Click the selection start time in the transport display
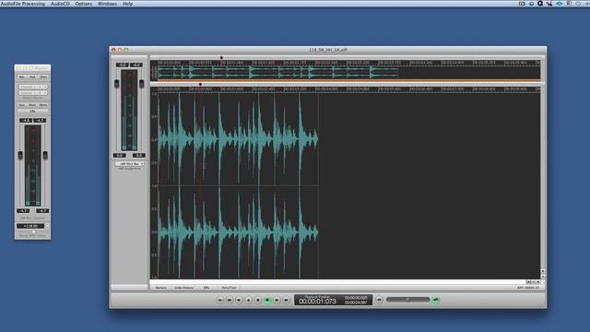The height and width of the screenshot is (332, 590). pos(356,297)
